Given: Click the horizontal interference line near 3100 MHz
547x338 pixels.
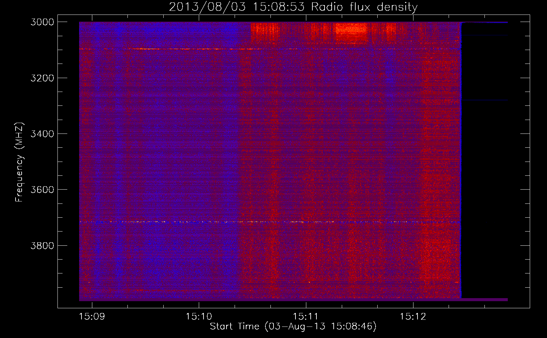Looking at the screenshot, I should pyautogui.click(x=270, y=49).
